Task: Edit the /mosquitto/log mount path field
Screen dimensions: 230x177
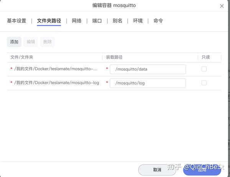Action: click(148, 83)
